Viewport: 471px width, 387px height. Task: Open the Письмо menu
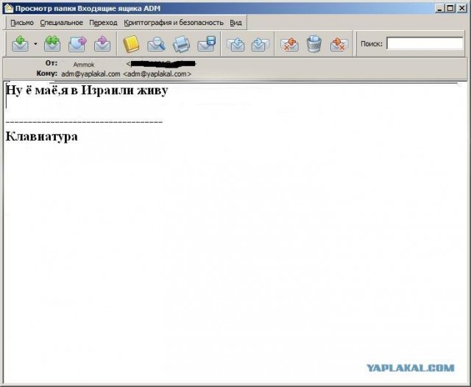click(x=22, y=23)
